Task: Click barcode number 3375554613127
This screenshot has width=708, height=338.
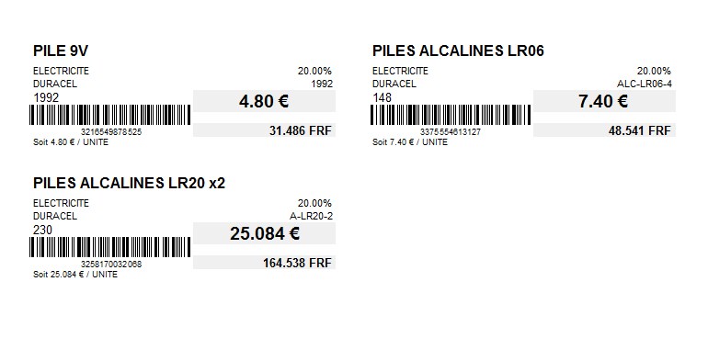Action: [x=451, y=132]
